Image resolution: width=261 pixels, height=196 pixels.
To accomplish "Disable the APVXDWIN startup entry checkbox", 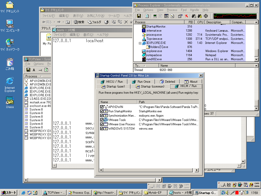I will click(x=102, y=107).
